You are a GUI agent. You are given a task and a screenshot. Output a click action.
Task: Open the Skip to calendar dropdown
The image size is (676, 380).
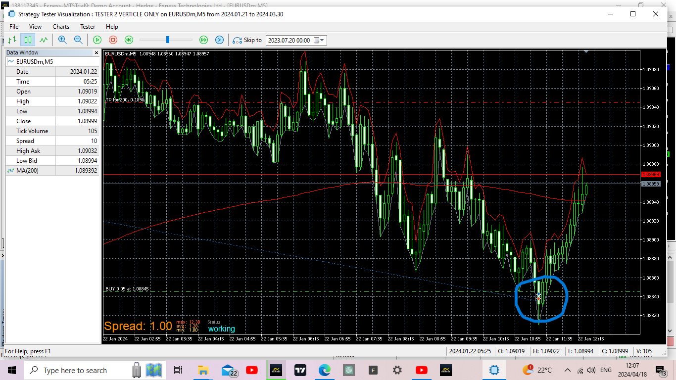click(x=320, y=40)
